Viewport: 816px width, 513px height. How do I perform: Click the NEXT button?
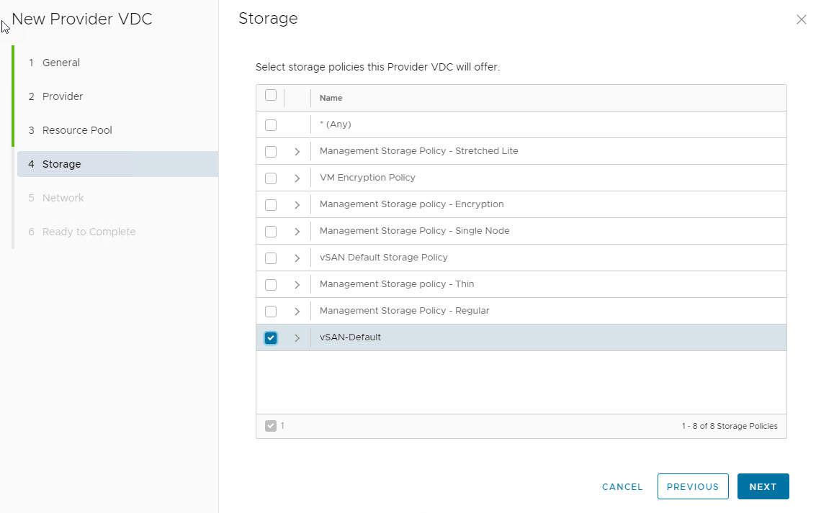click(x=763, y=486)
